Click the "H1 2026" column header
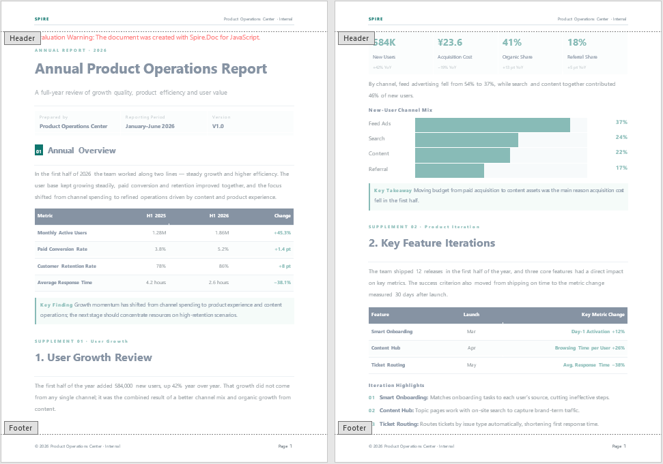 pyautogui.click(x=219, y=215)
